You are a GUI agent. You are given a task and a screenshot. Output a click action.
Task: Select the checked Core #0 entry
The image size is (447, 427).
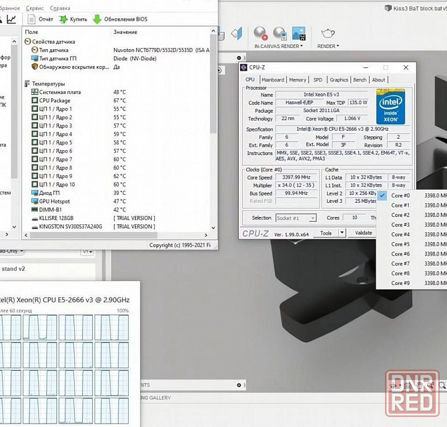coord(401,195)
